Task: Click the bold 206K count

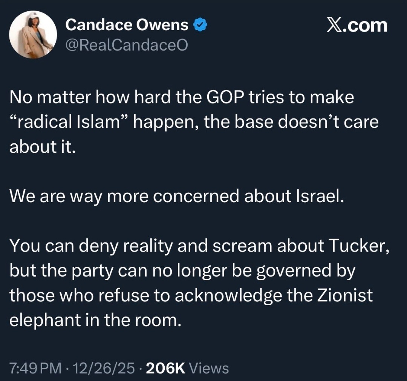Action: point(165,368)
